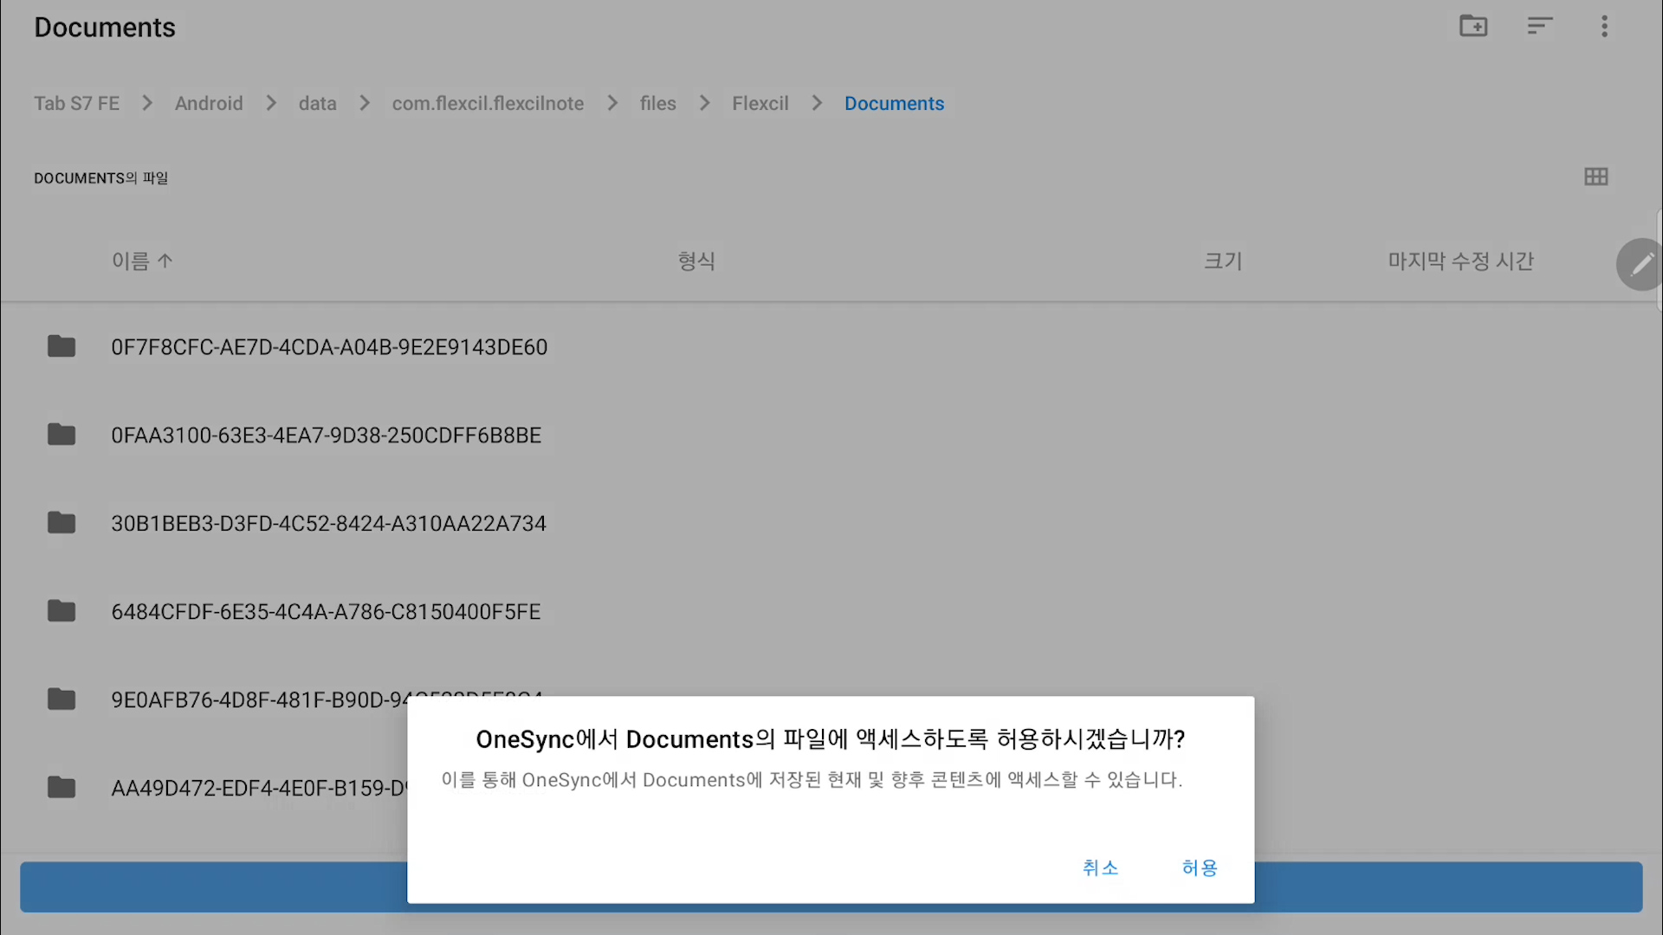Navigate to com.flexcil.flexcilnote breadcrumb
The height and width of the screenshot is (935, 1663).
(x=488, y=104)
